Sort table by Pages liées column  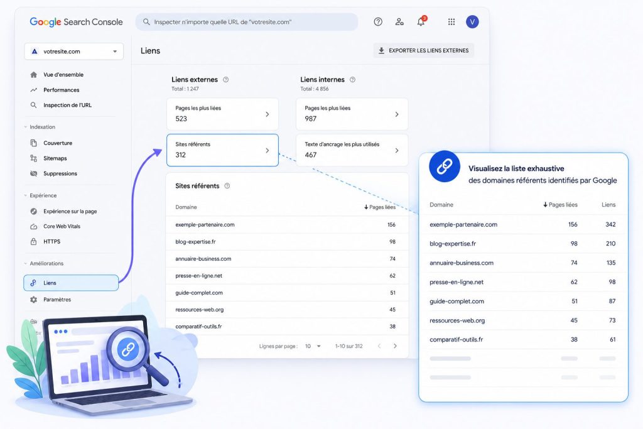click(x=380, y=207)
